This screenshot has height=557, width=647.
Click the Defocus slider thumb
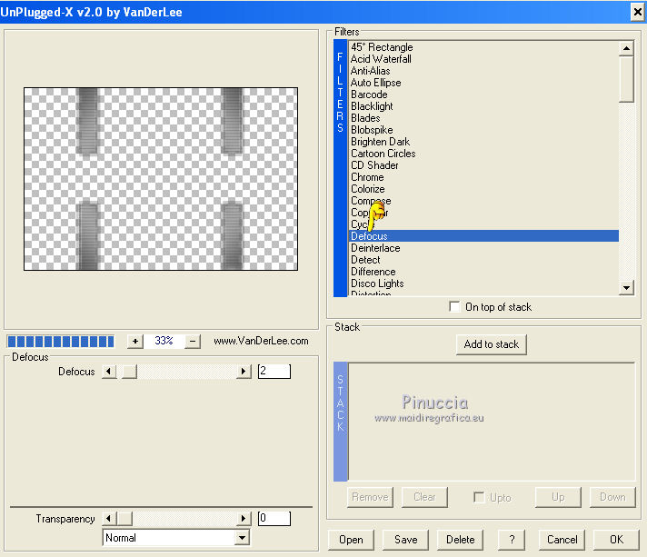129,372
